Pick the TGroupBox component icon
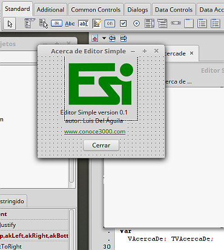The height and width of the screenshot is (250, 224). coord(189,24)
